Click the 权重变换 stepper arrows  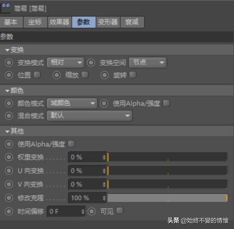pyautogui.click(x=104, y=157)
